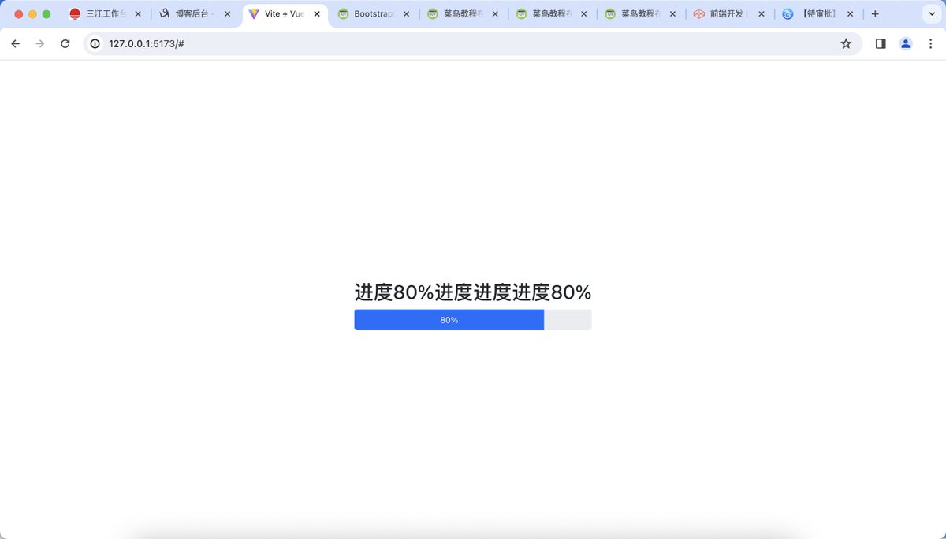Switch to the 博客后台 tab
Viewport: 946px width, 539px height.
[x=195, y=14]
